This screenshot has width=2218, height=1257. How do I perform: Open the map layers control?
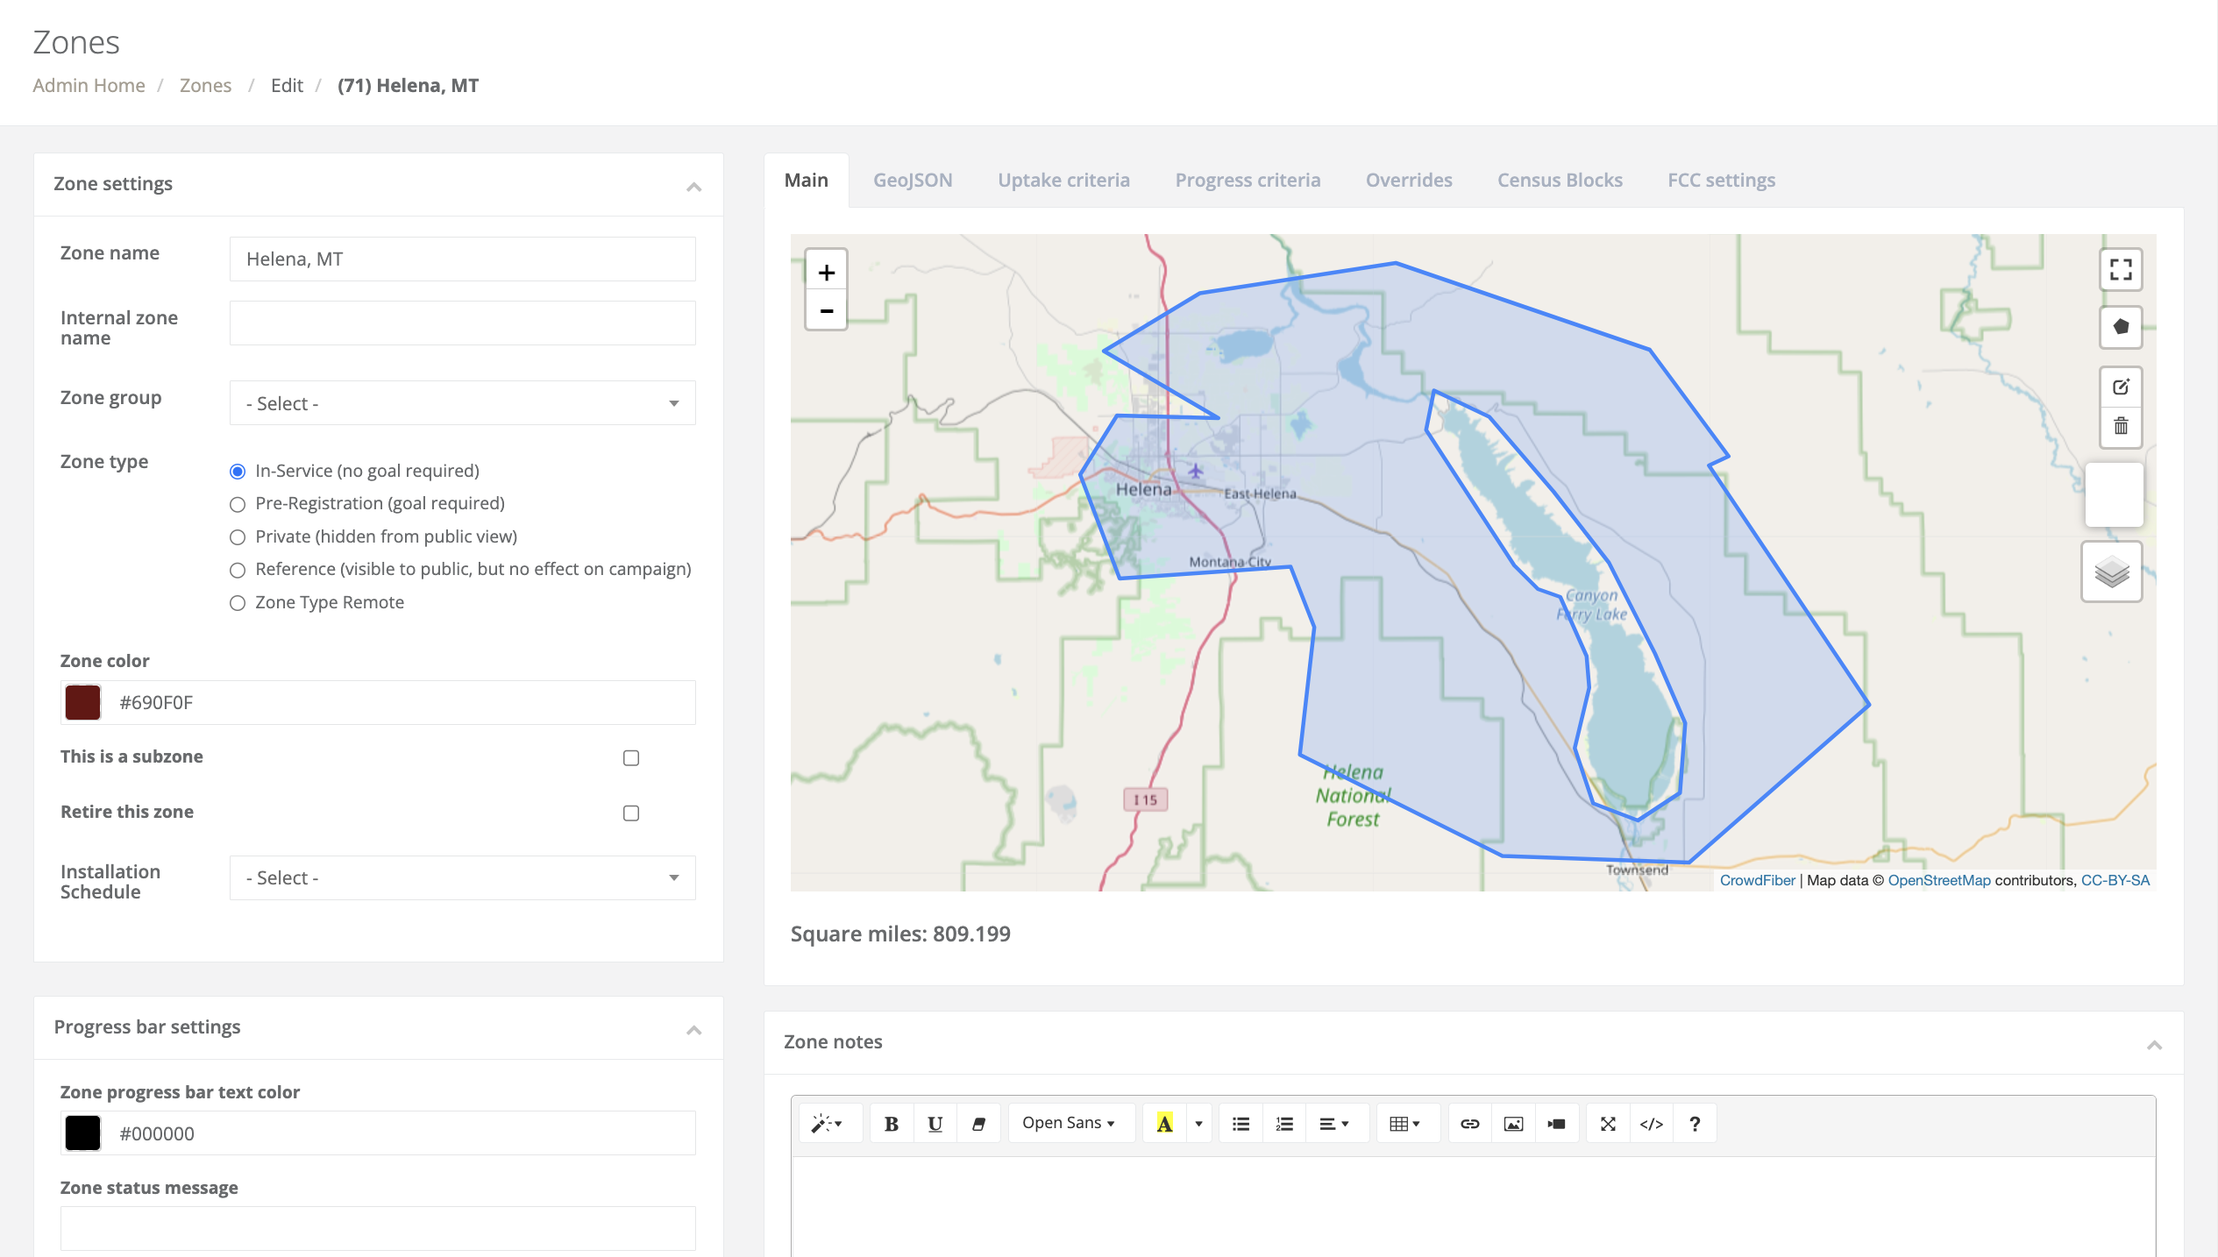tap(2111, 572)
